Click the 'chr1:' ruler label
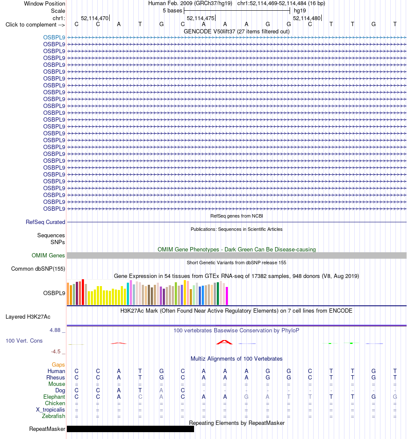Image resolution: width=407 pixels, height=439 pixels. click(59, 18)
